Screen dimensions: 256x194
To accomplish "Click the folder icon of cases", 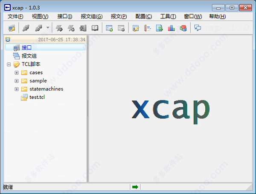I will [x=24, y=73].
